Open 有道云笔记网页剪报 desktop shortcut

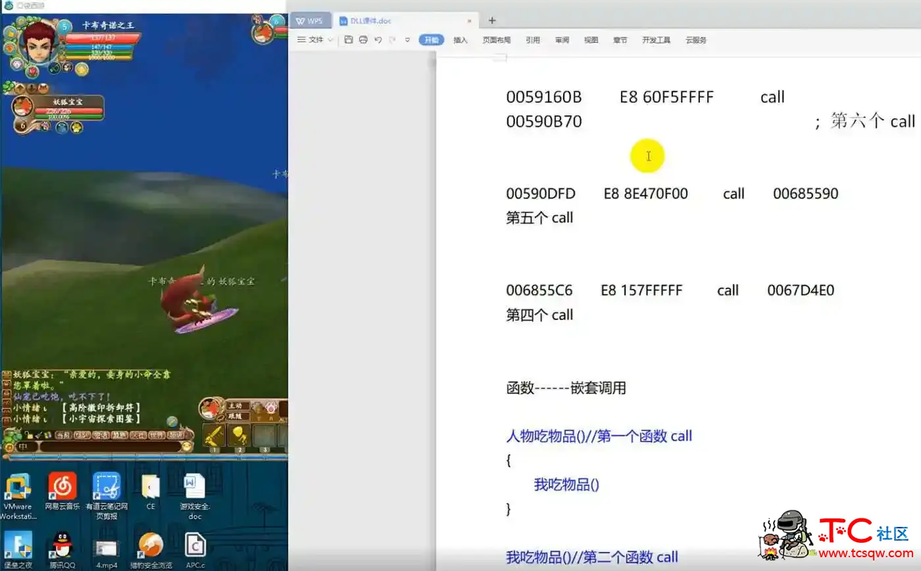(107, 496)
